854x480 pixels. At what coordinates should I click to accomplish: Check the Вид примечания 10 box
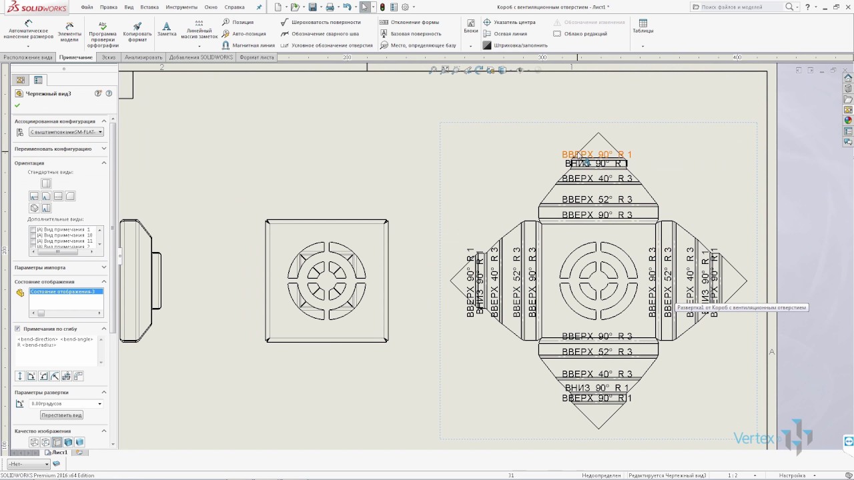tap(33, 235)
